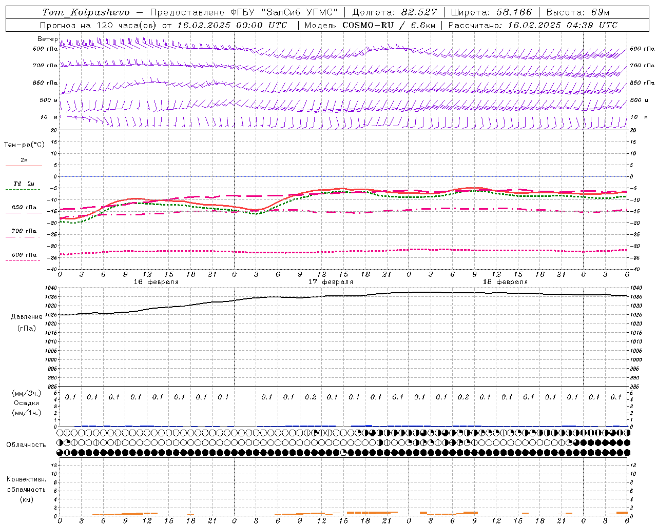Click the "Высота:" label in the header

click(566, 12)
